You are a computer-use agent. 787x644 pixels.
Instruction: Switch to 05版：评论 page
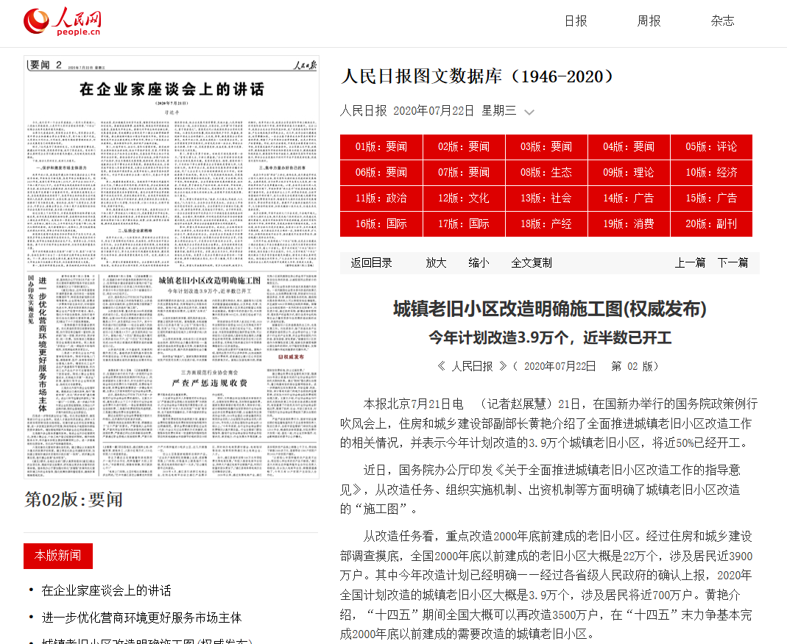[711, 146]
